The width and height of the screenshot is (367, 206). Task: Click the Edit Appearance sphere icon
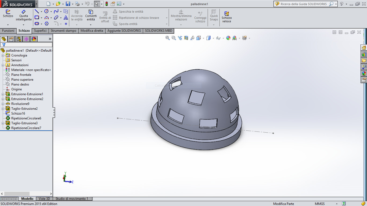[228, 38]
